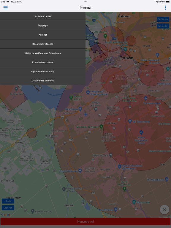Open Équipage menu entry
Image resolution: width=171 pixels, height=228 pixels.
(x=43, y=26)
